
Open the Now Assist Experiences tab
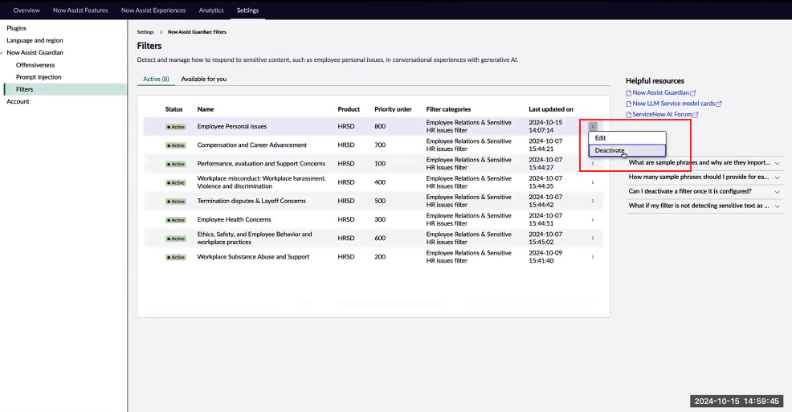[x=153, y=10]
